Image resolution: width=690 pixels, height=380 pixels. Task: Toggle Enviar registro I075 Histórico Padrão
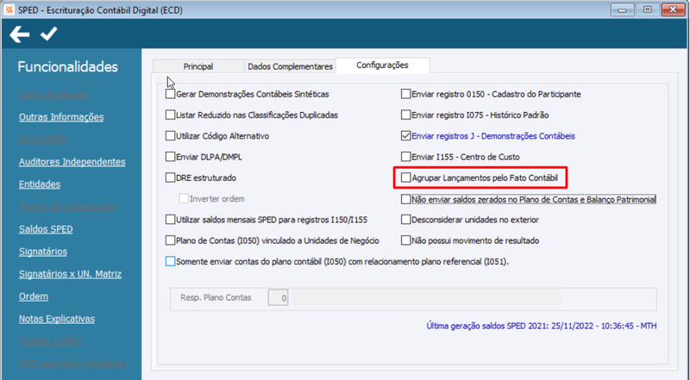click(x=405, y=115)
